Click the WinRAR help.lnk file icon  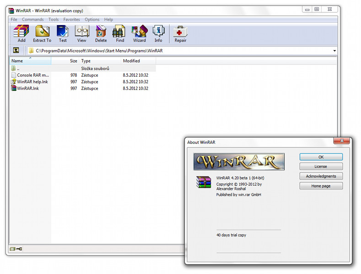[14, 82]
